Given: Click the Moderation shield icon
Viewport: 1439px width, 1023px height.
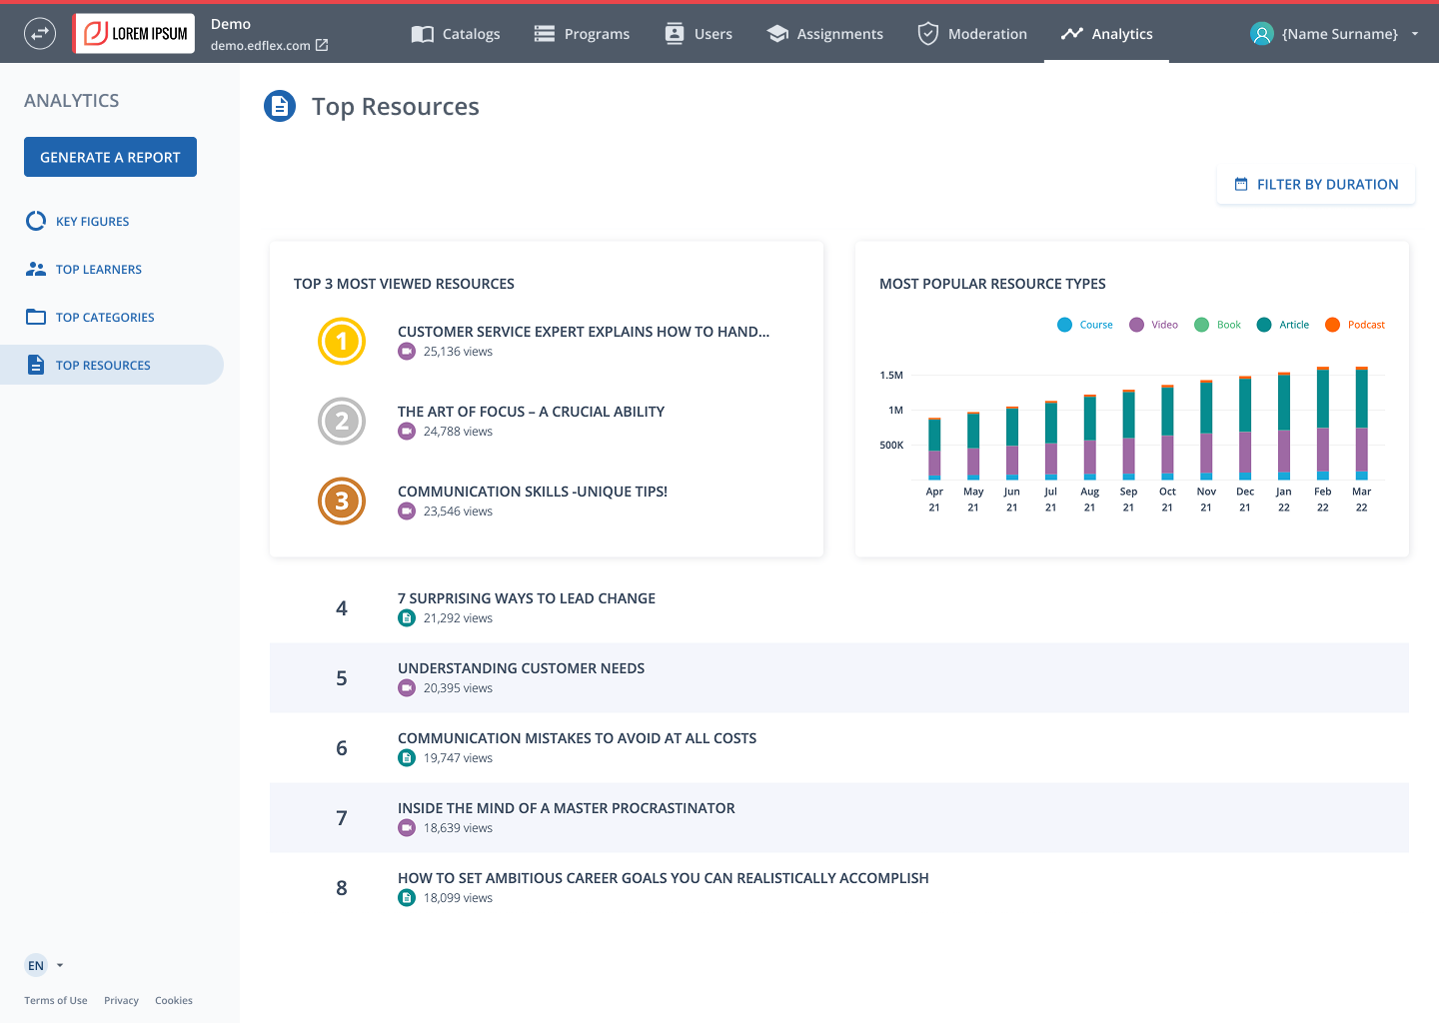Looking at the screenshot, I should click(928, 34).
